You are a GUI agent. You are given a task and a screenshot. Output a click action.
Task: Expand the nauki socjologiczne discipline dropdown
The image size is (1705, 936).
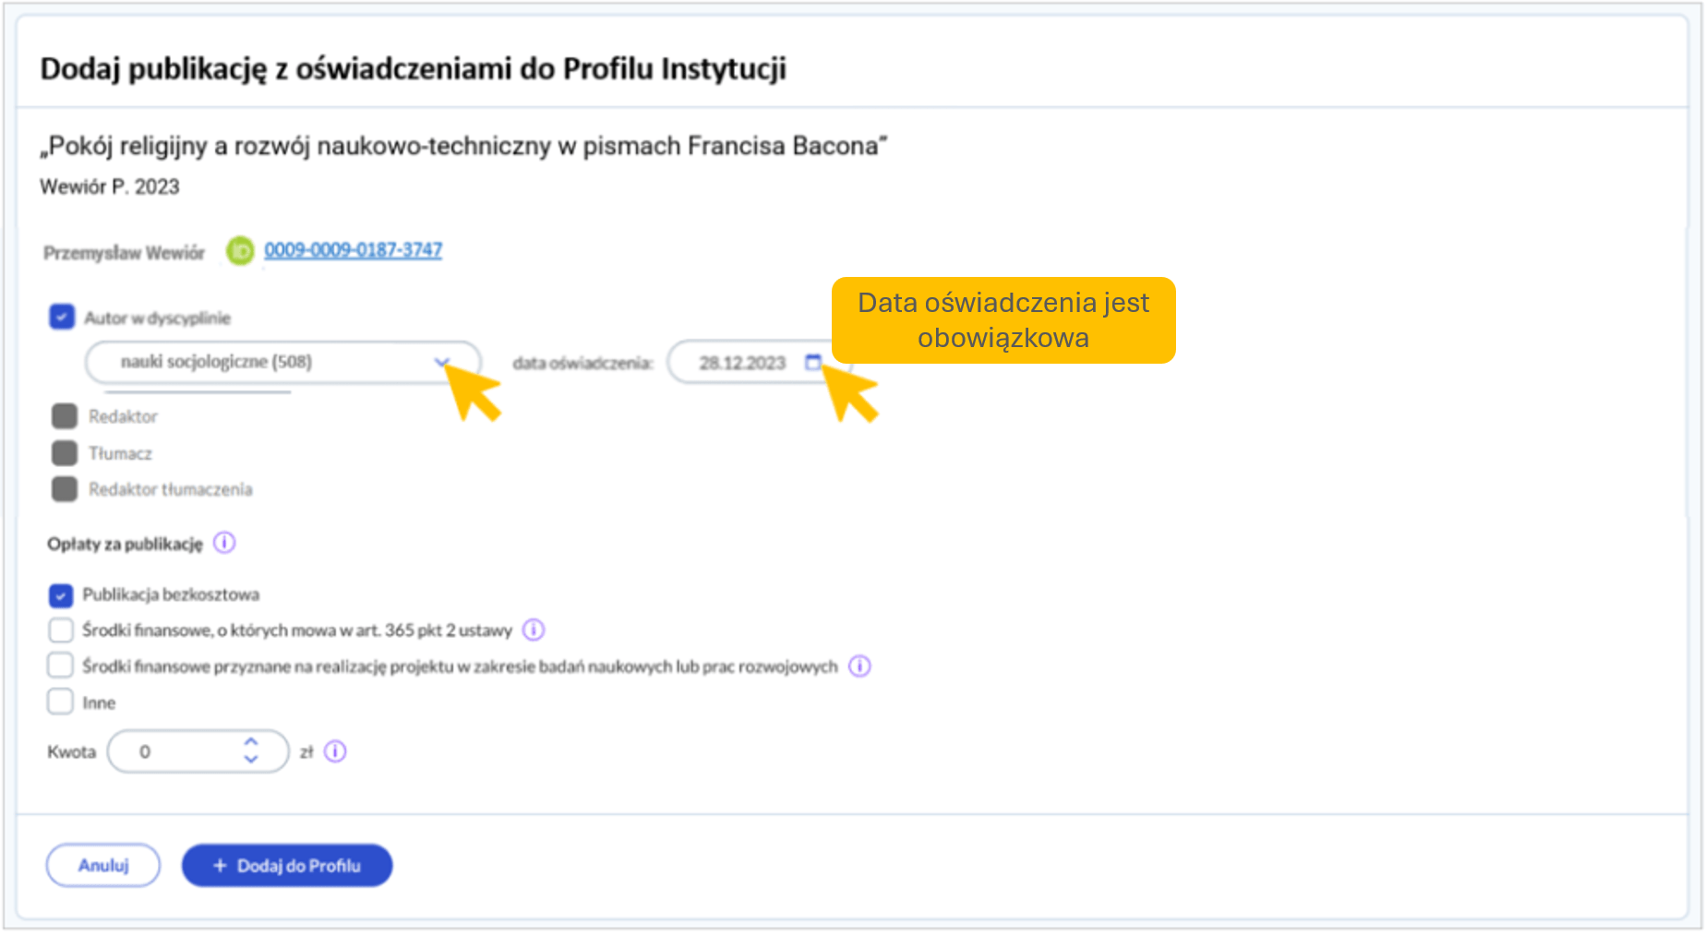point(441,362)
